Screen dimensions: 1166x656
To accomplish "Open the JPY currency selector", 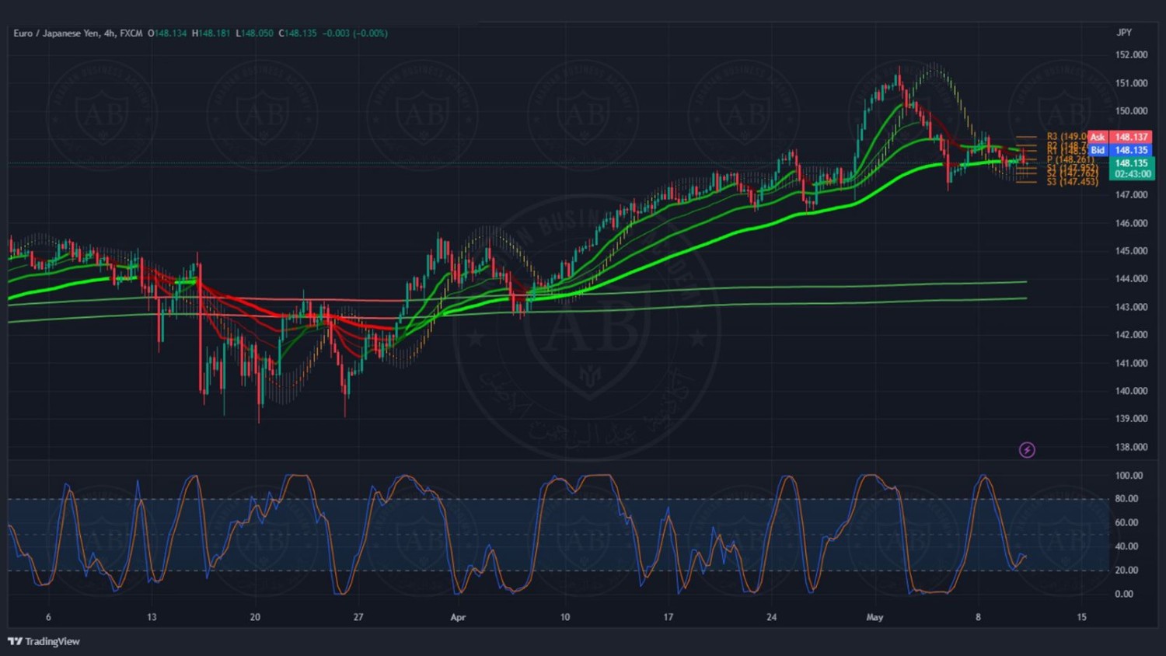I will pyautogui.click(x=1124, y=33).
